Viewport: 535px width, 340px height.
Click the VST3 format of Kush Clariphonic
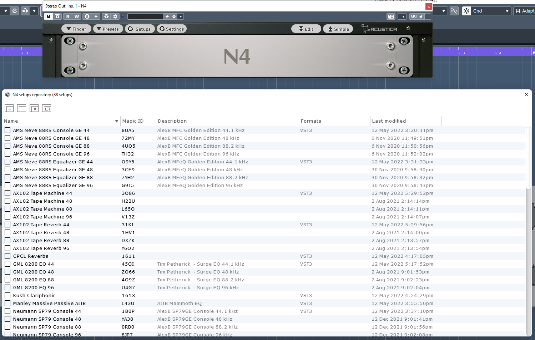[x=306, y=295]
